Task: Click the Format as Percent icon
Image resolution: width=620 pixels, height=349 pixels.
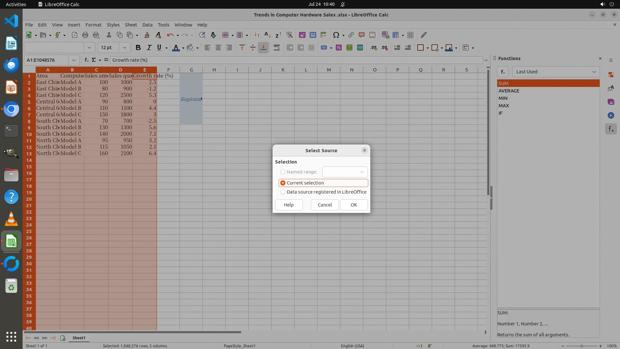Action: 339,48
